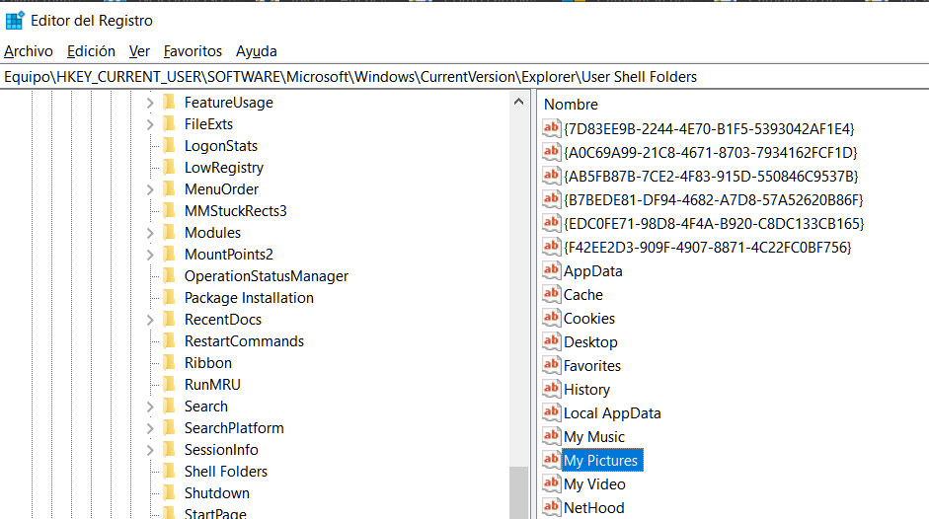The width and height of the screenshot is (929, 519).
Task: Click the Favorites value string icon
Action: click(551, 365)
